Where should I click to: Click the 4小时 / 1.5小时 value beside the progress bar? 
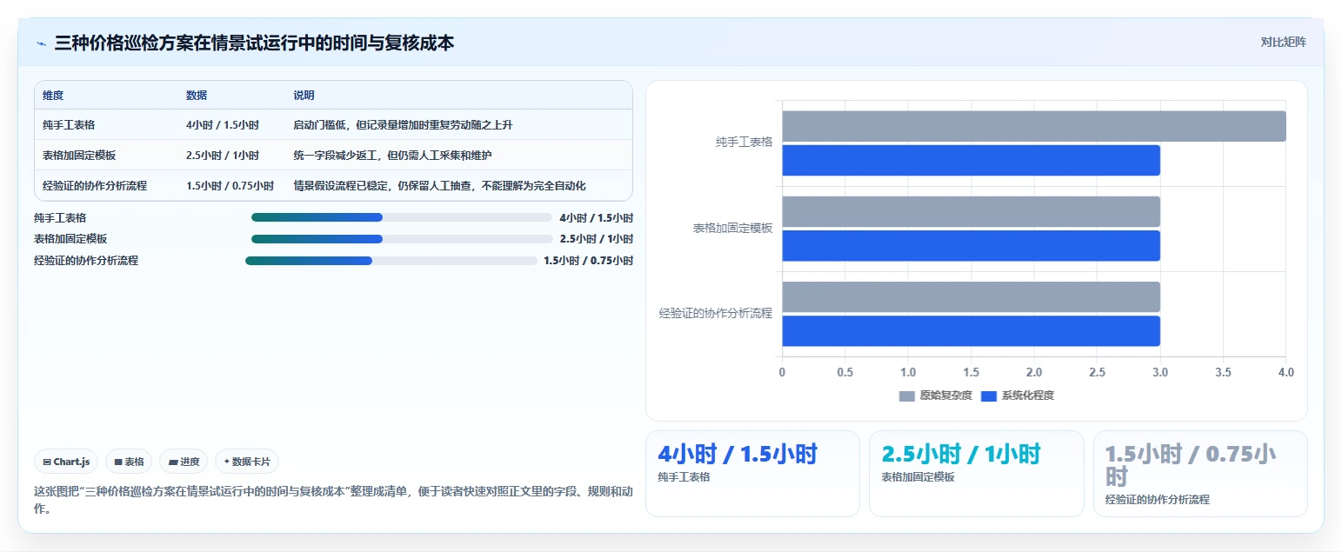pyautogui.click(x=597, y=217)
